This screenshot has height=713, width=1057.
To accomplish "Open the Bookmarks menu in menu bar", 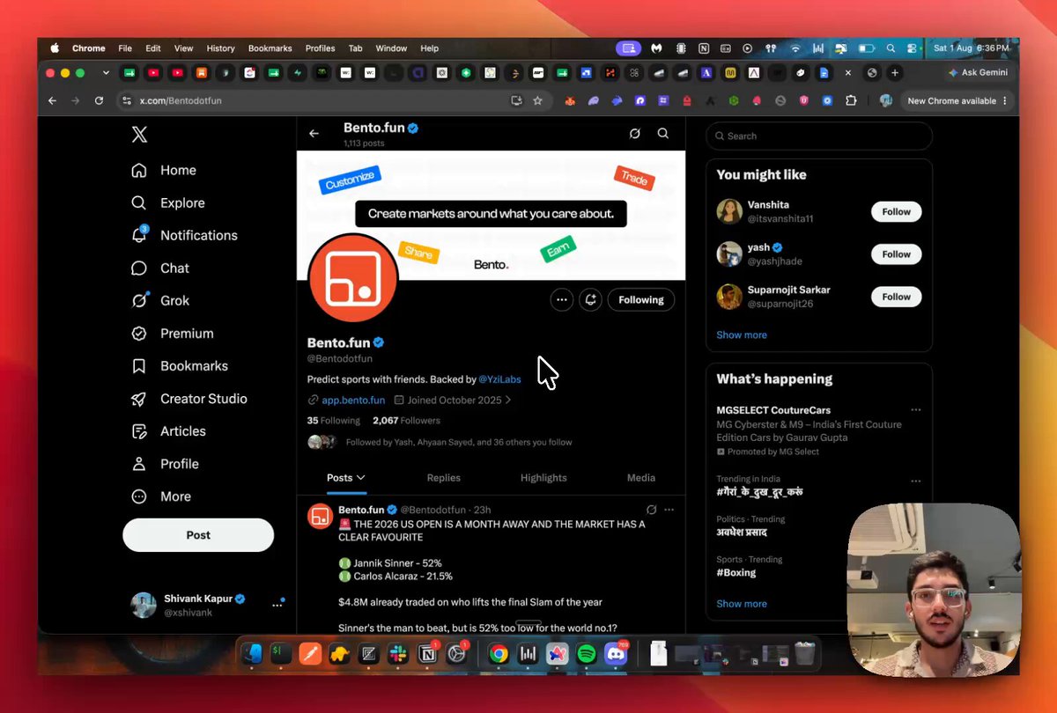I will coord(270,48).
